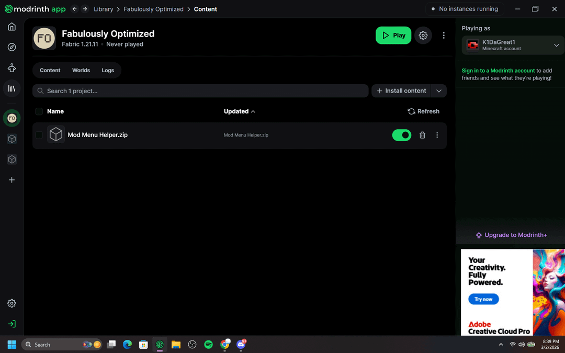The width and height of the screenshot is (565, 353).
Task: Delete Mod Menu Helper.zip with trash icon
Action: (x=422, y=135)
